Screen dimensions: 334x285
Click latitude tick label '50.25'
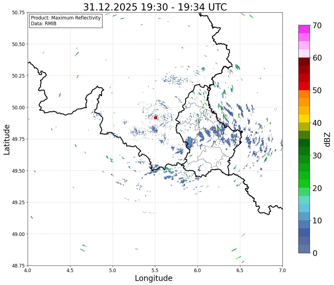click(x=18, y=76)
